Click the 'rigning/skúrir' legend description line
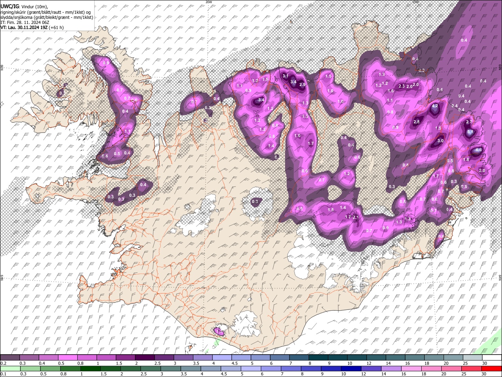502x377 pixels. (46, 12)
